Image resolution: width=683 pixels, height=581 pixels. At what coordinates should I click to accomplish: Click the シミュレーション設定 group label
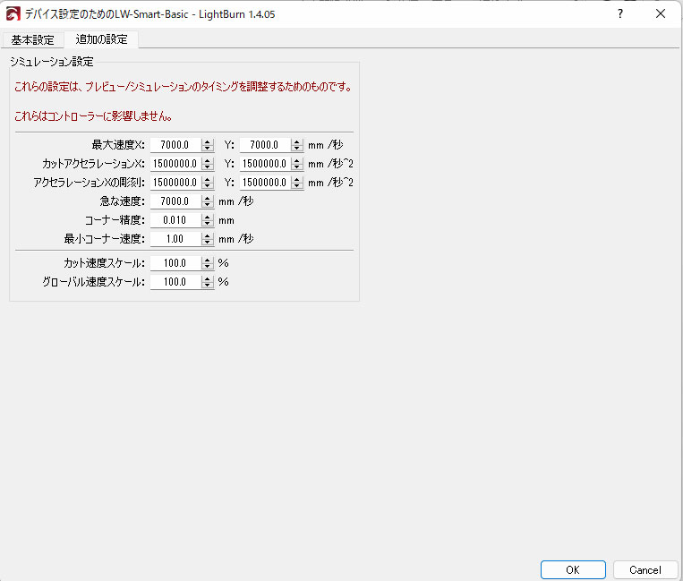(x=52, y=62)
